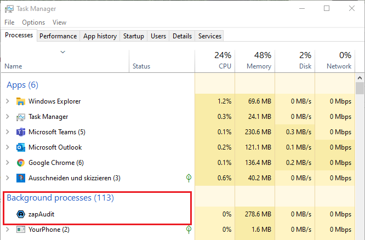Click the 0.2 MB/s disk value

[x=299, y=163]
